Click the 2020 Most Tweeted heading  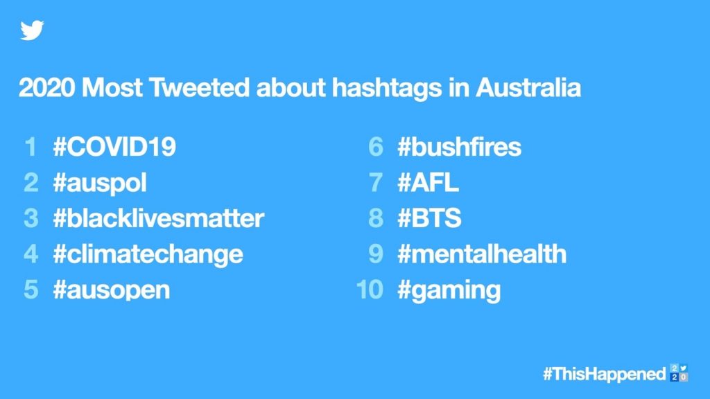(x=299, y=88)
